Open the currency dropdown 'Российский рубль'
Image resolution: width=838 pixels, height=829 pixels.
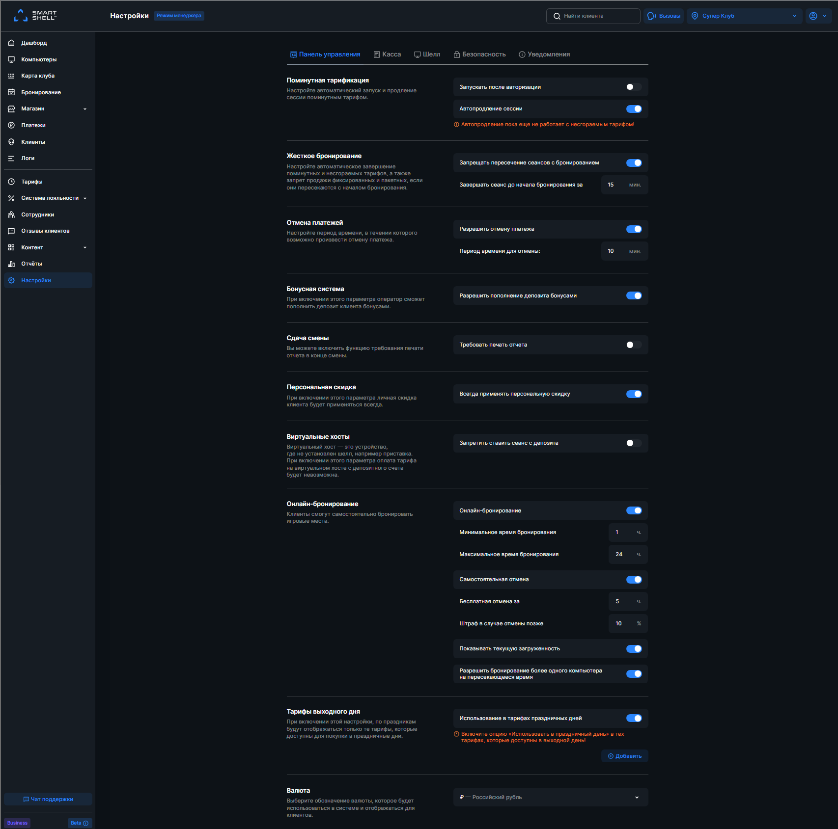(550, 797)
